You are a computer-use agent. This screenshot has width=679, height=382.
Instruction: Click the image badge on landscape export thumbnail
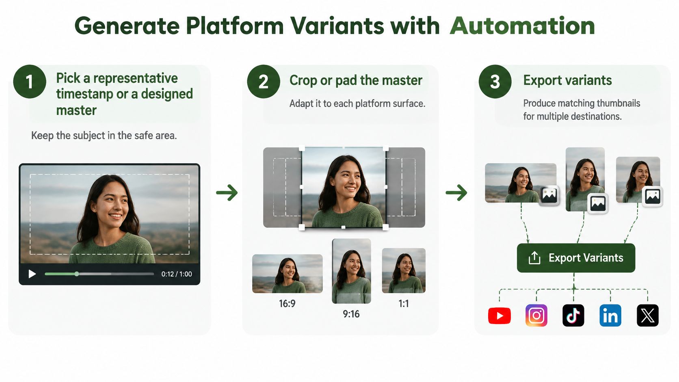549,195
